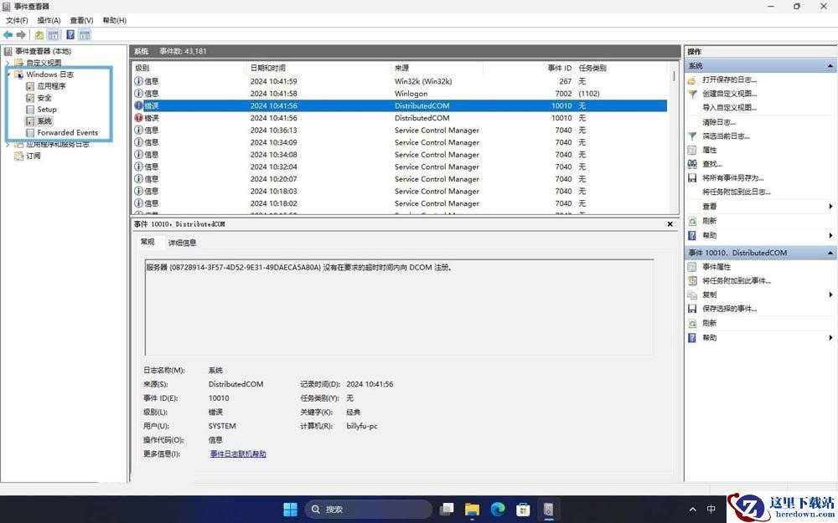
Task: Collapse the 系统 actions section header
Action: pos(830,66)
